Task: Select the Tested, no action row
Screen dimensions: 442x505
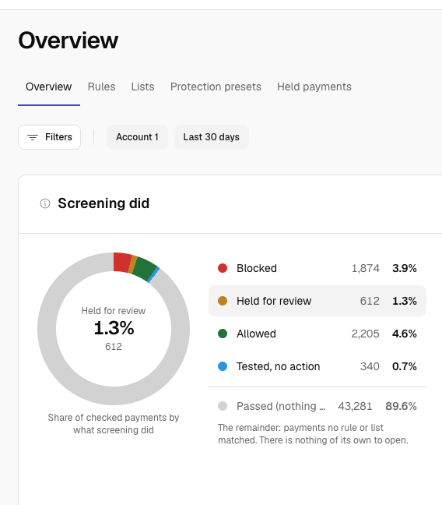Action: point(317,366)
